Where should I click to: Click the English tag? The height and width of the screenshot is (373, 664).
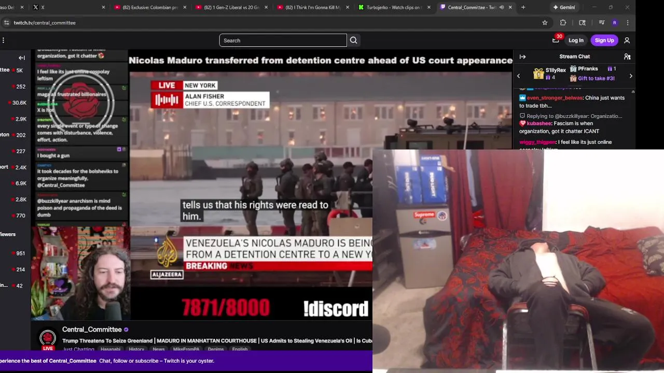pyautogui.click(x=240, y=349)
